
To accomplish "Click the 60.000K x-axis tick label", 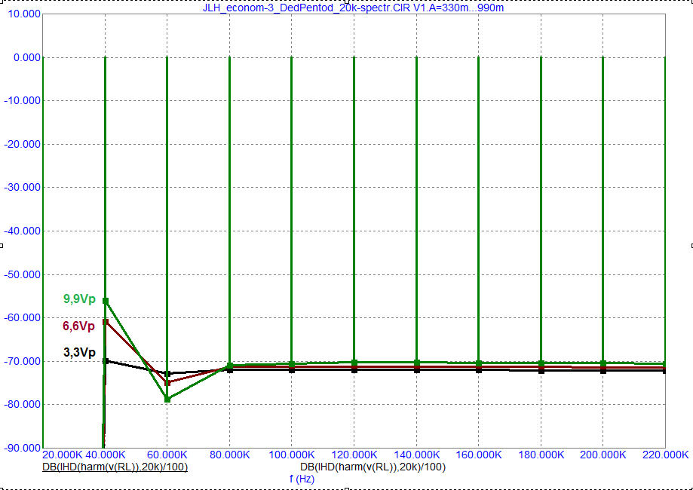I will click(x=167, y=455).
